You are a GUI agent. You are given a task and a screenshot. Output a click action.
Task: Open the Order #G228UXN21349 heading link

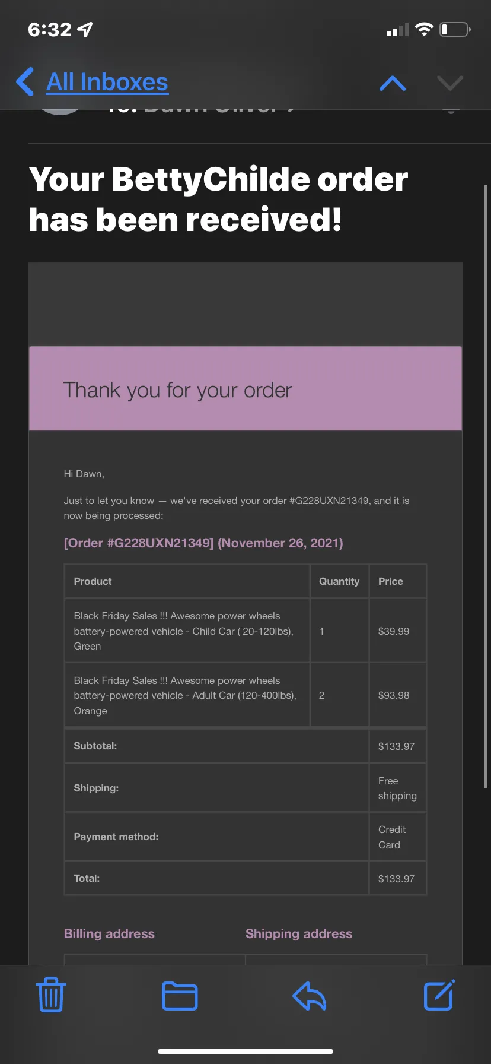(203, 543)
